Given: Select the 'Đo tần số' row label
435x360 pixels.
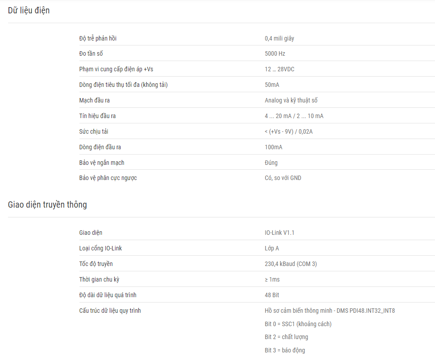Looking at the screenshot, I should 91,53.
